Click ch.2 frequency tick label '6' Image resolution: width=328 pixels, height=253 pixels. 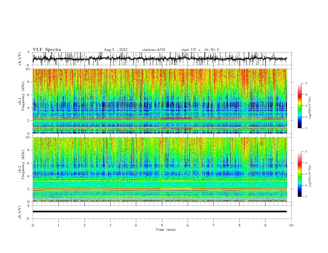(29, 163)
